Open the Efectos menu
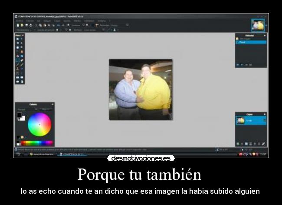The width and height of the screenshot is (282, 205). point(77,21)
